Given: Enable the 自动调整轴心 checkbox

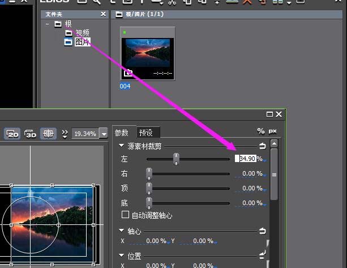Looking at the screenshot, I should [126, 215].
